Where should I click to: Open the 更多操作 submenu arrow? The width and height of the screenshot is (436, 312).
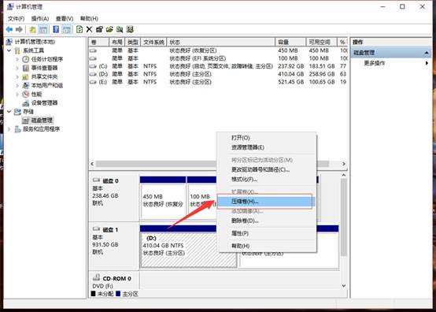click(x=427, y=63)
